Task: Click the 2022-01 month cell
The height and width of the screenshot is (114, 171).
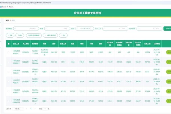Action: click(54, 91)
